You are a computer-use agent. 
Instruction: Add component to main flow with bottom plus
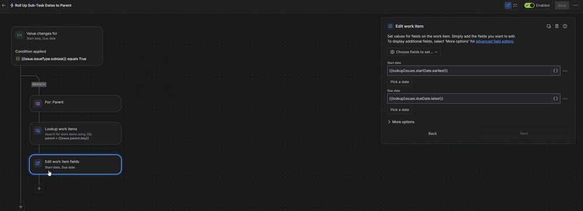pos(21,206)
